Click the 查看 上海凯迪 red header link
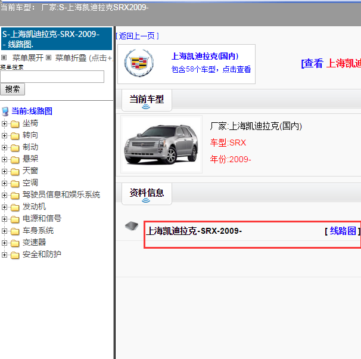This screenshot has height=359, width=361. click(331, 63)
